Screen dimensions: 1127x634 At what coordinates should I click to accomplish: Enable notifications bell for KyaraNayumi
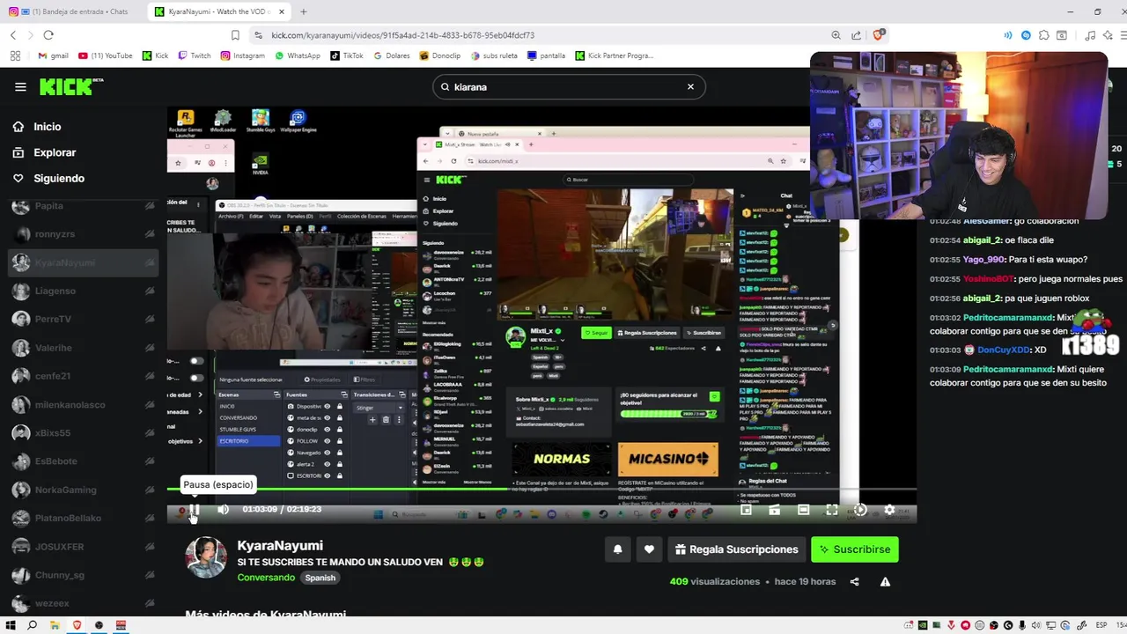(617, 549)
